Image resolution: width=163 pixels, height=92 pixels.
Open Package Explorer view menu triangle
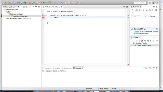pyautogui.click(x=34, y=7)
